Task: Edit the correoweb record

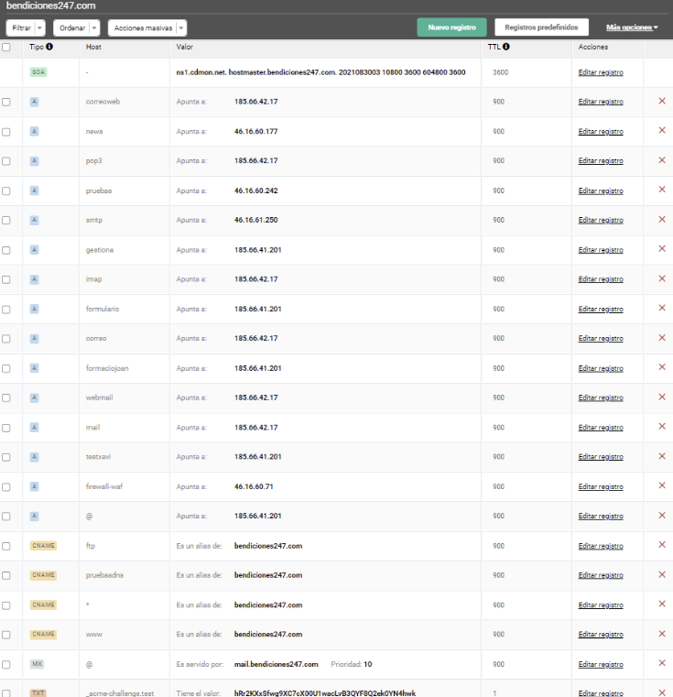Action: 601,102
